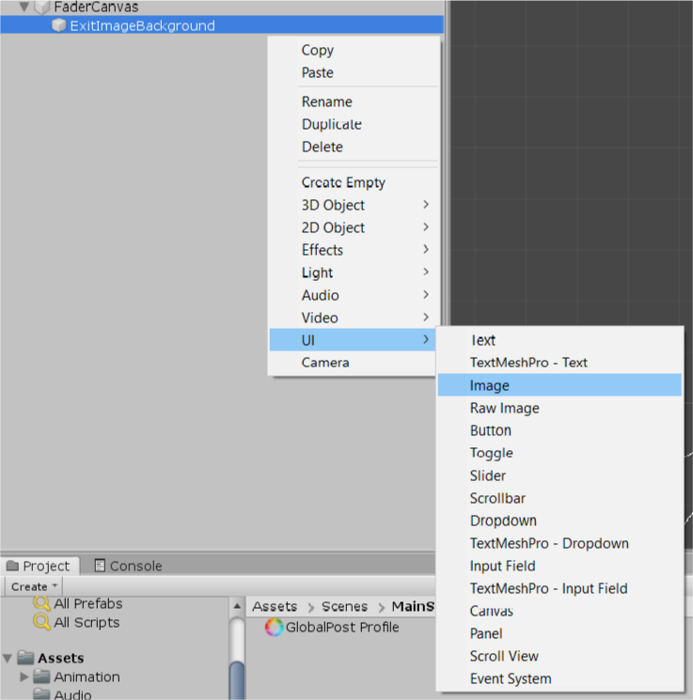Open the UI submenu entry
Image resolution: width=693 pixels, height=700 pixels.
(353, 340)
